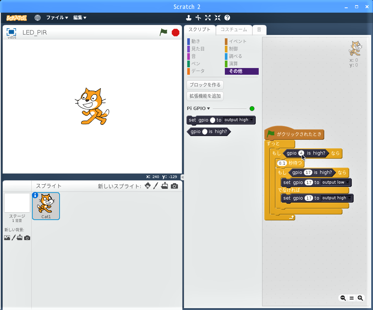Create new sprite from camera
The image size is (373, 310).
click(x=174, y=186)
